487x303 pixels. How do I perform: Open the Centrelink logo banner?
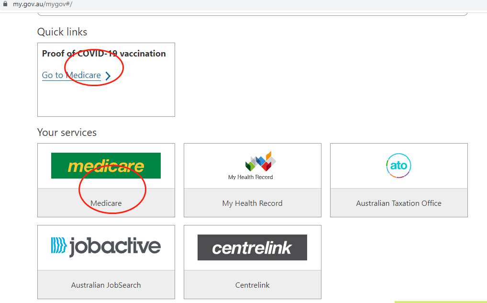[252, 247]
